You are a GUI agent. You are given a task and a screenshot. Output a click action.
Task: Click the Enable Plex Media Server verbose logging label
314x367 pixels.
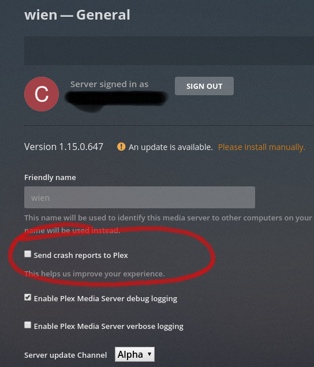109,327
